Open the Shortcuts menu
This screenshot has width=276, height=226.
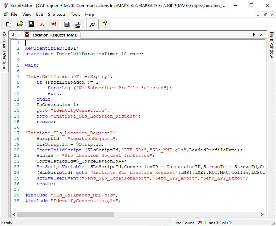pos(57,14)
